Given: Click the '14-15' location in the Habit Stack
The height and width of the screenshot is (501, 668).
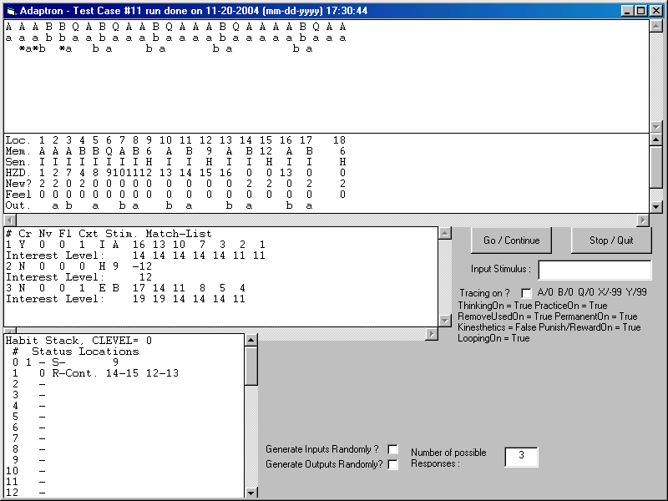Looking at the screenshot, I should click(x=122, y=373).
